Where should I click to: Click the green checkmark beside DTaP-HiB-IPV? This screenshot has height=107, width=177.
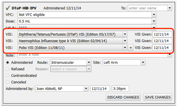click(8, 8)
